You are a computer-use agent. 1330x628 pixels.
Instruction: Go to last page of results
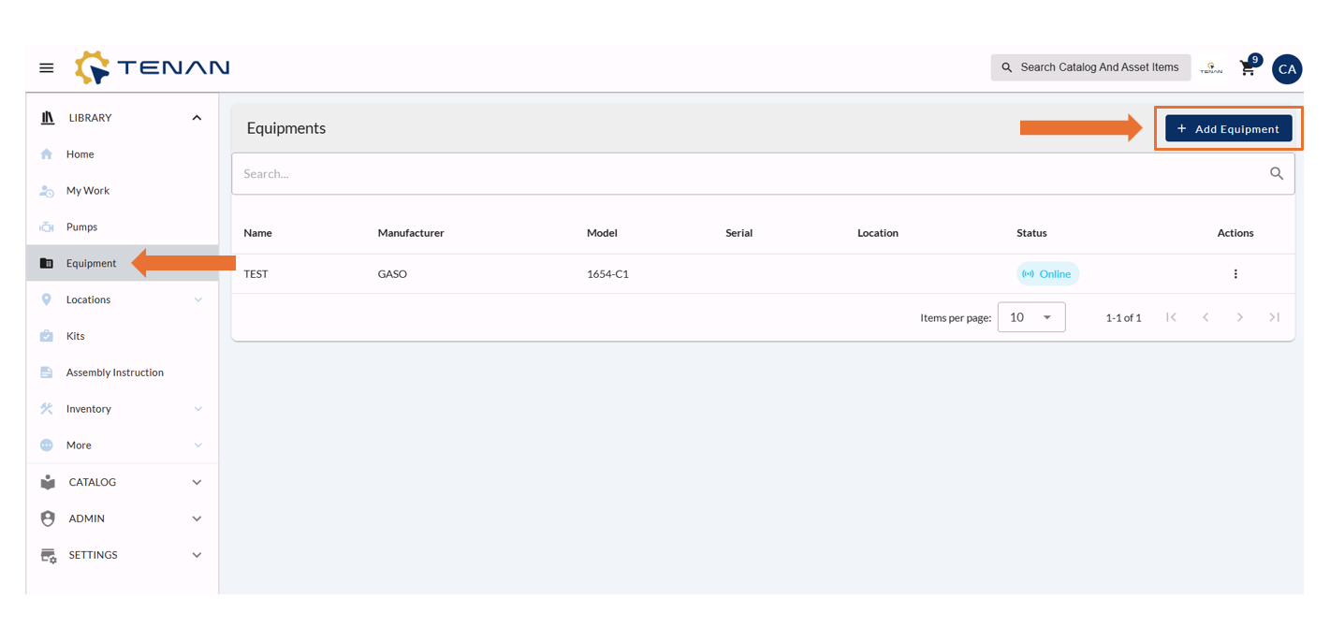click(x=1275, y=317)
